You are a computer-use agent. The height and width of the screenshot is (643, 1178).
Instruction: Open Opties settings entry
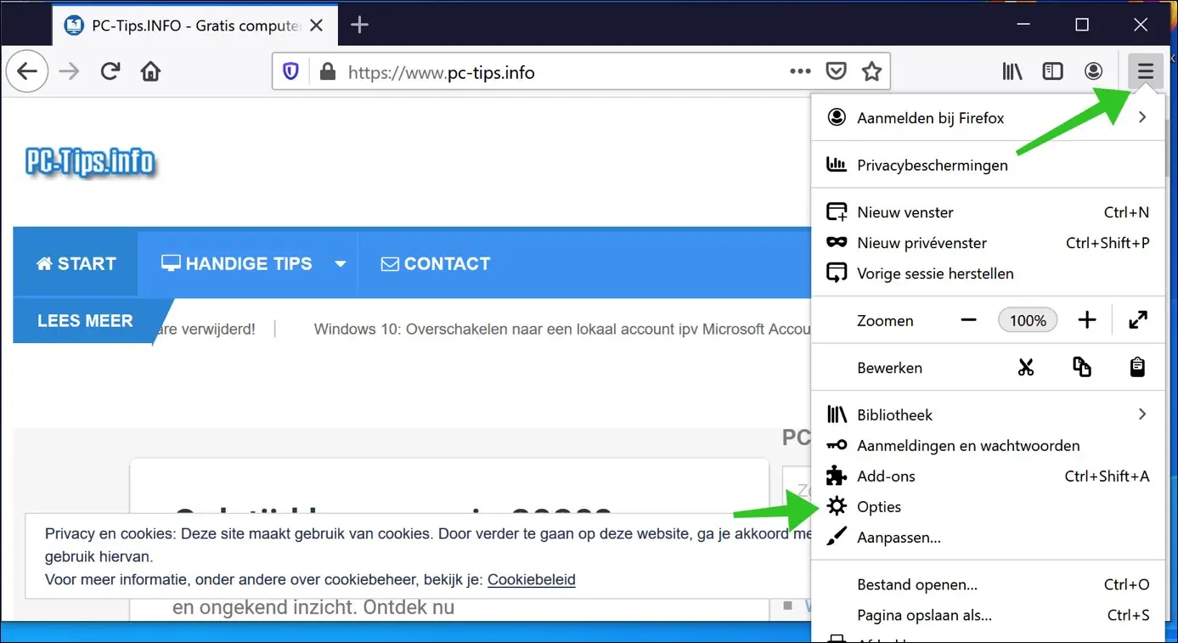coord(989,506)
